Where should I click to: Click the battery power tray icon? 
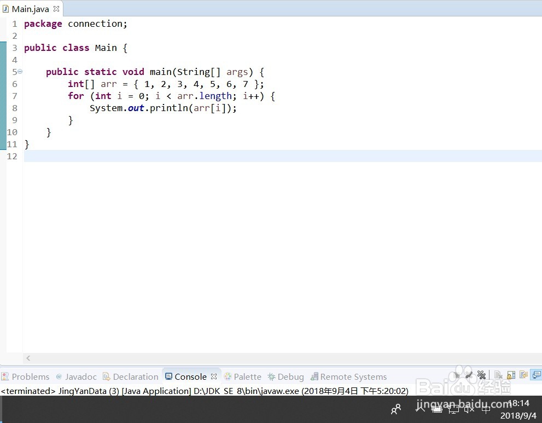click(x=437, y=410)
